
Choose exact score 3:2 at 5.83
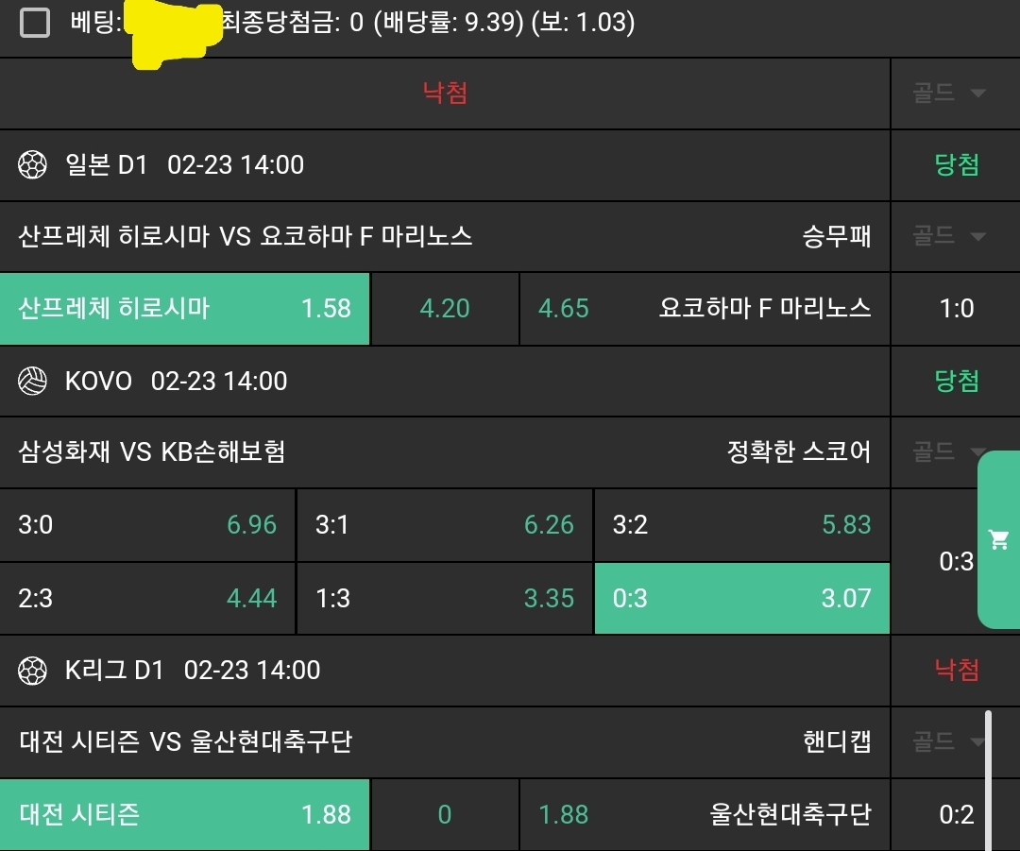(x=741, y=525)
